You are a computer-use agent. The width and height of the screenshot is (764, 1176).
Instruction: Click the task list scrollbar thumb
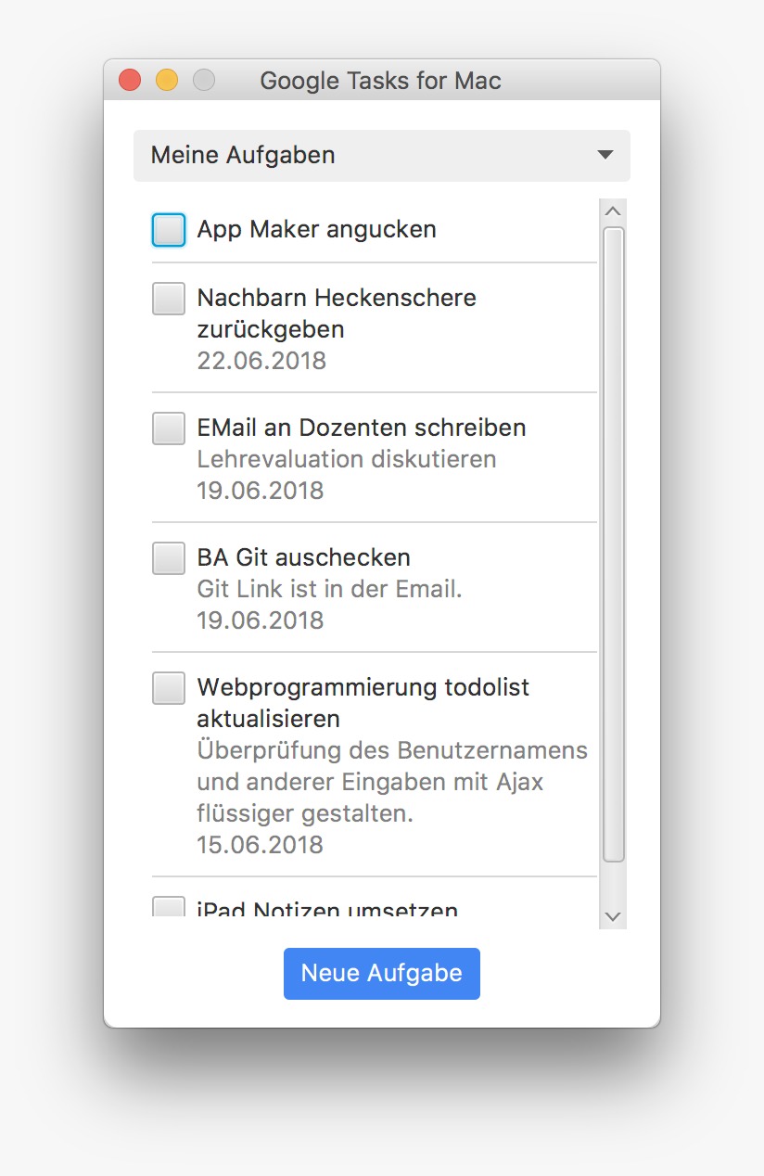click(x=613, y=543)
